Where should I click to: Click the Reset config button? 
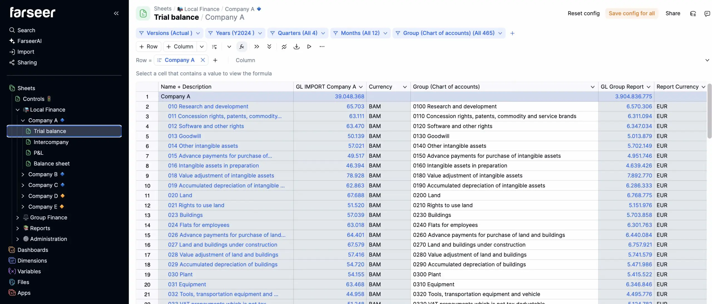[583, 13]
